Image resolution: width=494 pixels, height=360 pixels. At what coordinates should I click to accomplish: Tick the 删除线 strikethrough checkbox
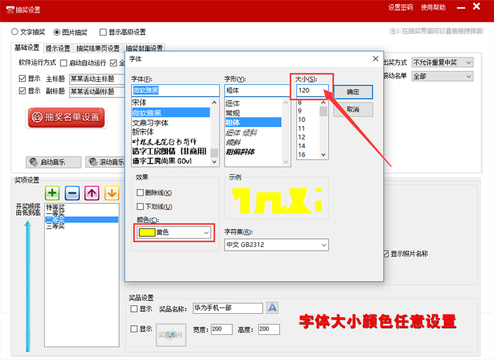[x=140, y=193]
